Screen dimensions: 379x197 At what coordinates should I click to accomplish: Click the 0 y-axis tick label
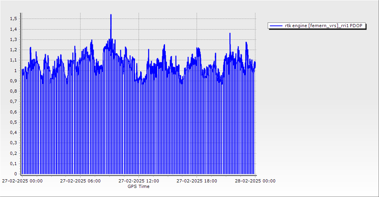pyautogui.click(x=15, y=174)
